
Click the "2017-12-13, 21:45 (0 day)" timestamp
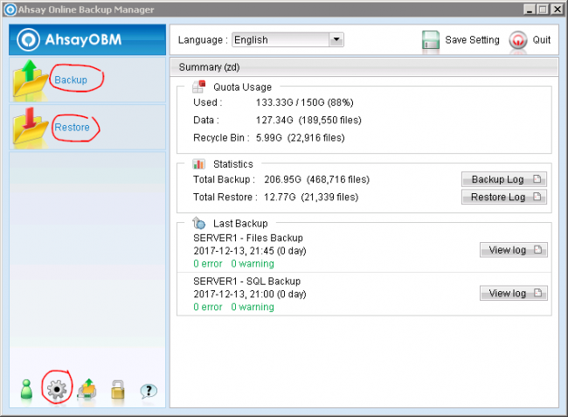pyautogui.click(x=250, y=251)
